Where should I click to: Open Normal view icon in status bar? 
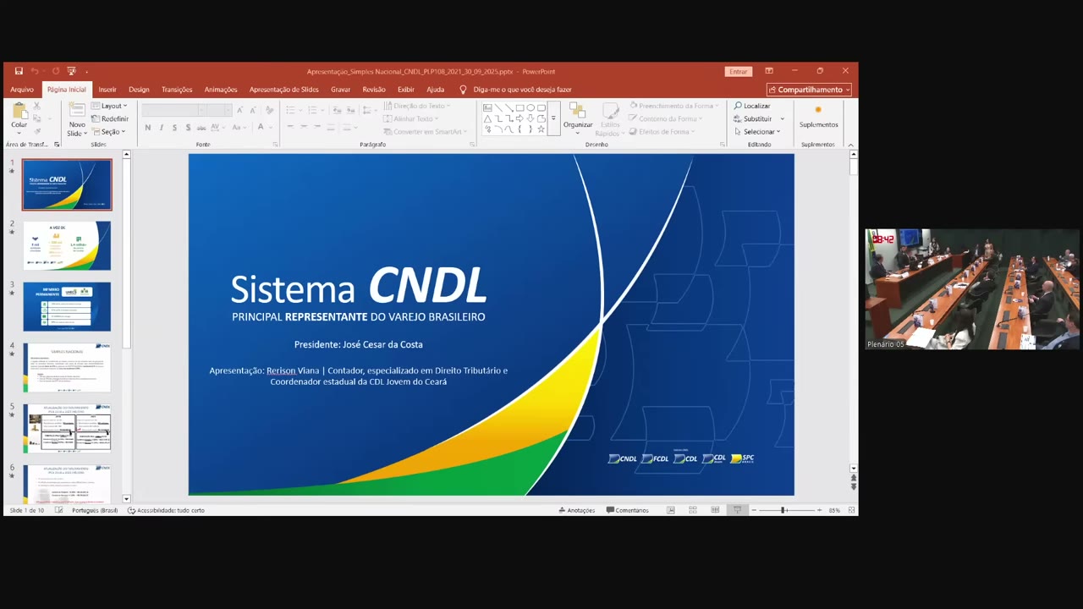tap(671, 510)
